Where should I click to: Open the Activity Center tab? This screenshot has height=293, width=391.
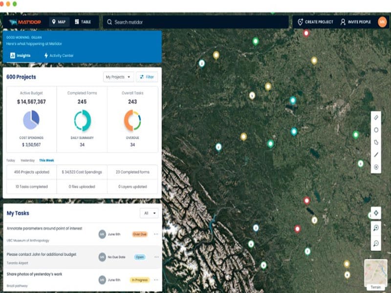point(59,56)
